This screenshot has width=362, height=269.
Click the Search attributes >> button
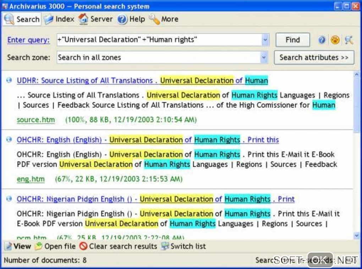coord(314,57)
